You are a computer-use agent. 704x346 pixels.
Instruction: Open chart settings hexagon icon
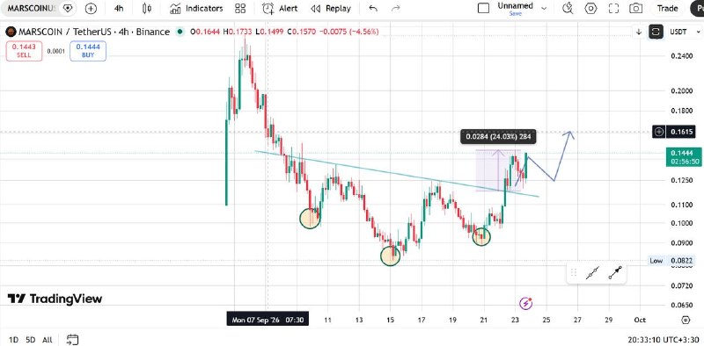(x=590, y=8)
